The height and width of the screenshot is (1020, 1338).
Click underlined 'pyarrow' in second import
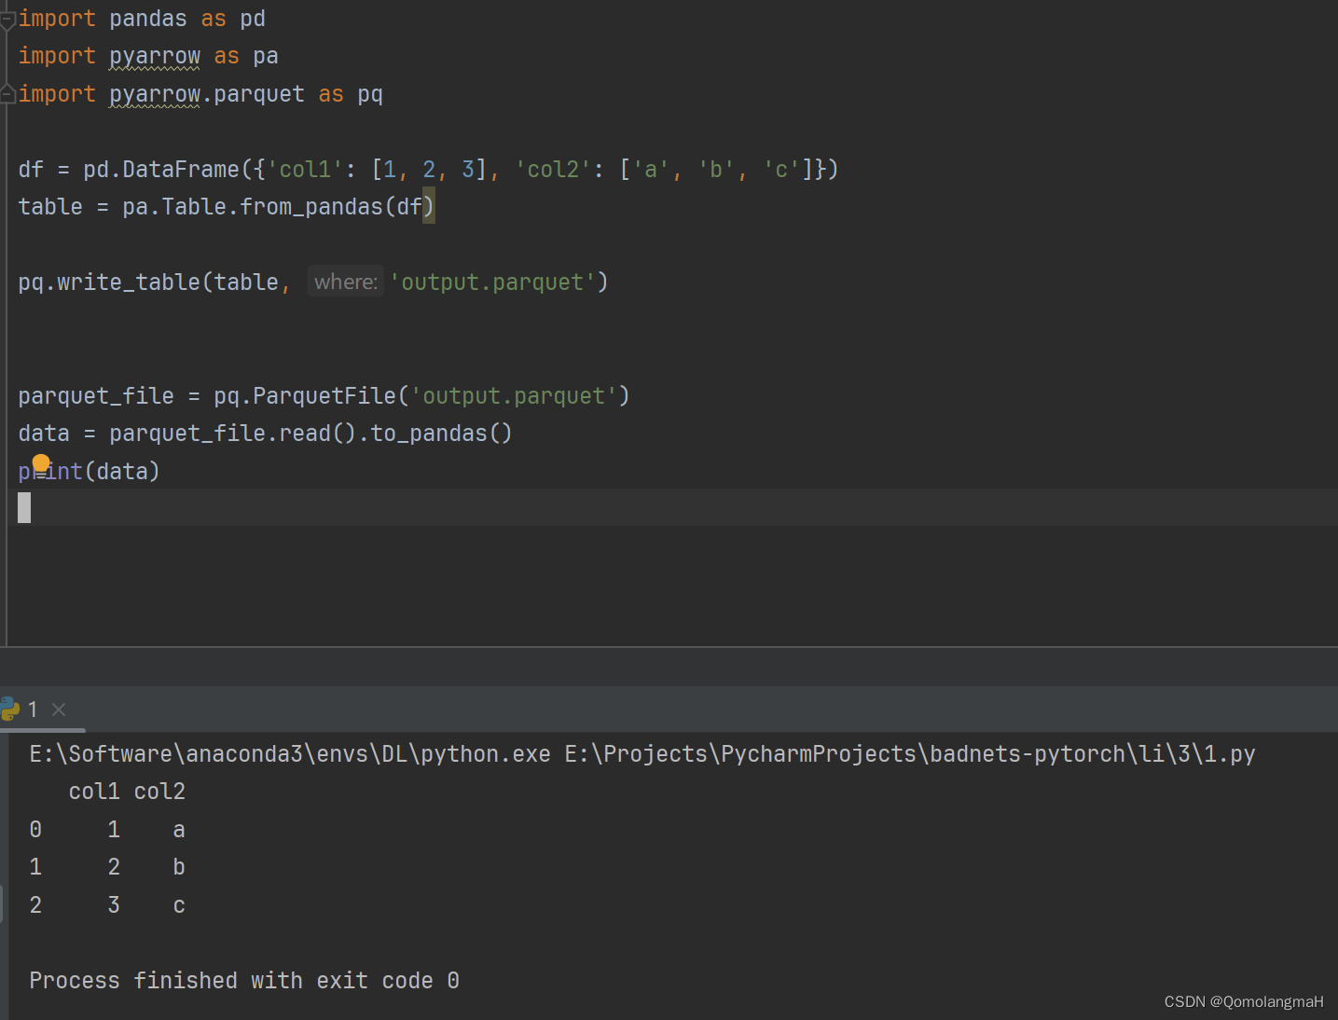coord(155,56)
